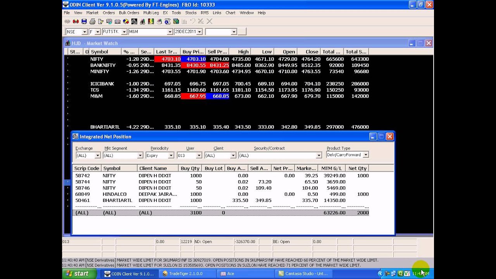496x279 pixels.
Task: Click the black balance scales toolbar icon
Action: pos(134,22)
